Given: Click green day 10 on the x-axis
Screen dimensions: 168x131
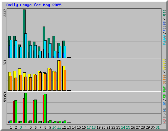Looking at the screenshot, I should 54,127.
